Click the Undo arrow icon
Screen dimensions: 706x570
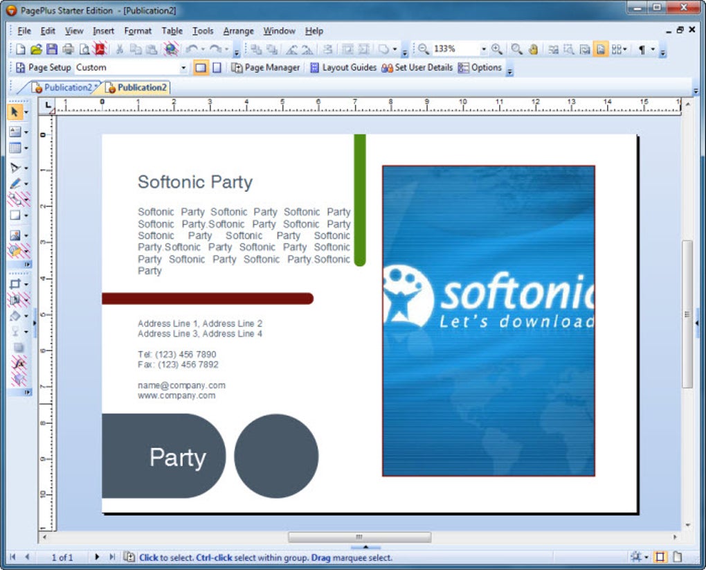(x=192, y=49)
